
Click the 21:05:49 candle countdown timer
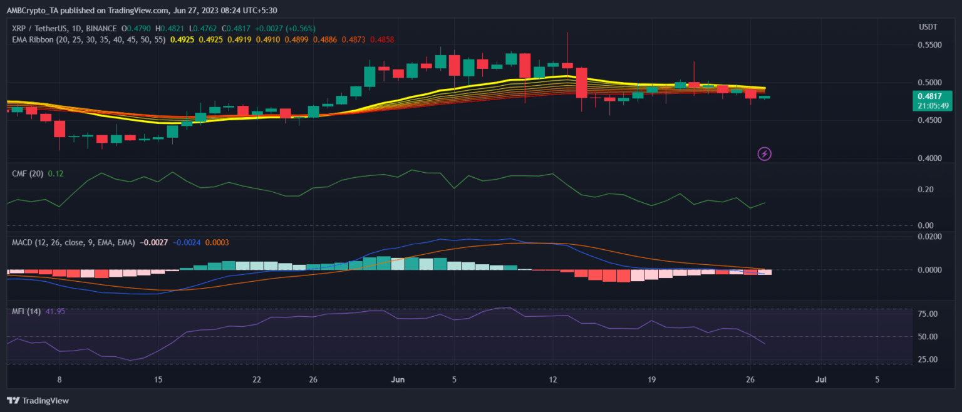point(933,105)
